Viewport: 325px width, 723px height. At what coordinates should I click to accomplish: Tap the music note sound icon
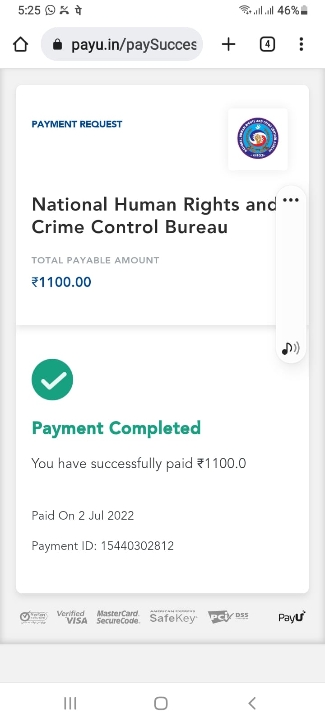pos(290,348)
